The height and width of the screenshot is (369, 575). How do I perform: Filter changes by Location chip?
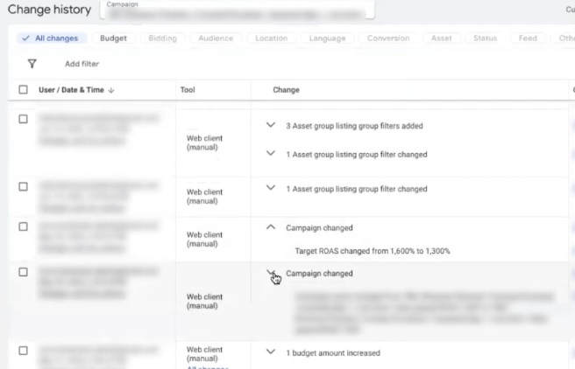(271, 38)
